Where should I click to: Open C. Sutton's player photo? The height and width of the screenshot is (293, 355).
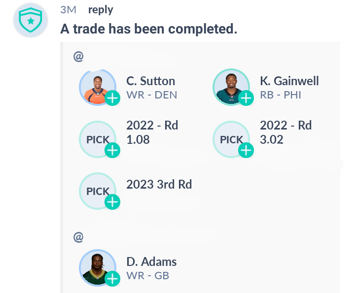pos(98,87)
